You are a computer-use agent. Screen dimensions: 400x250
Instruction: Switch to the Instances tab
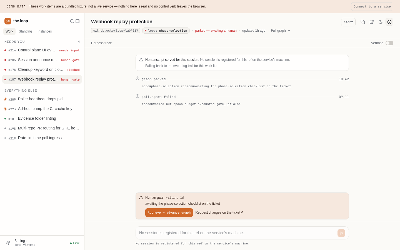(x=45, y=31)
